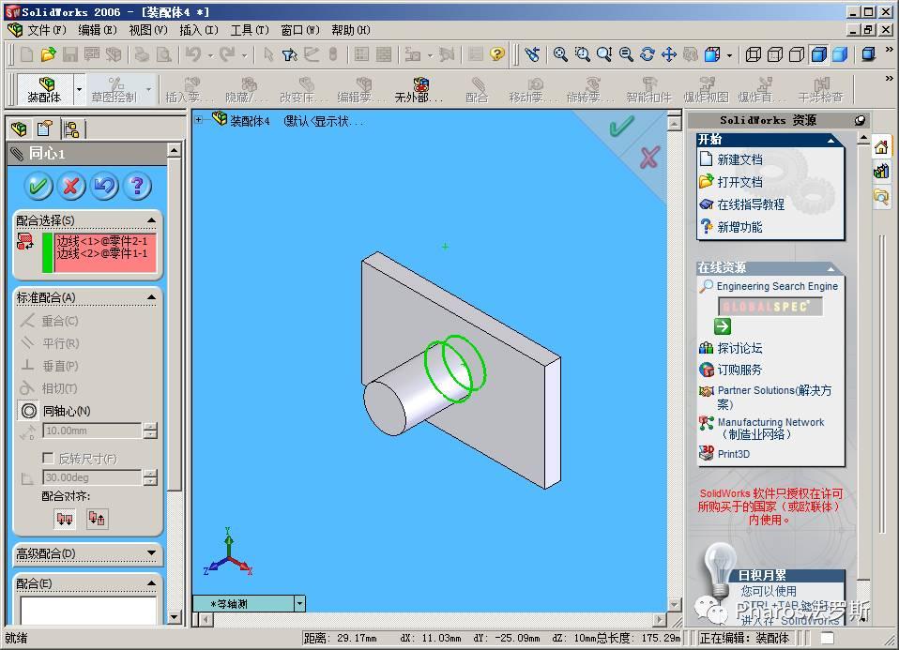Open the 编辑 menu
The image size is (899, 650).
(x=97, y=30)
